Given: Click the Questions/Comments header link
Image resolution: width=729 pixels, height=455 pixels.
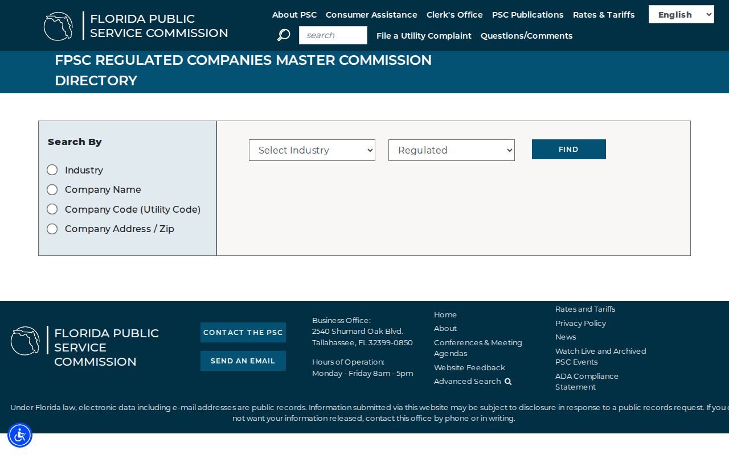Looking at the screenshot, I should (x=527, y=36).
